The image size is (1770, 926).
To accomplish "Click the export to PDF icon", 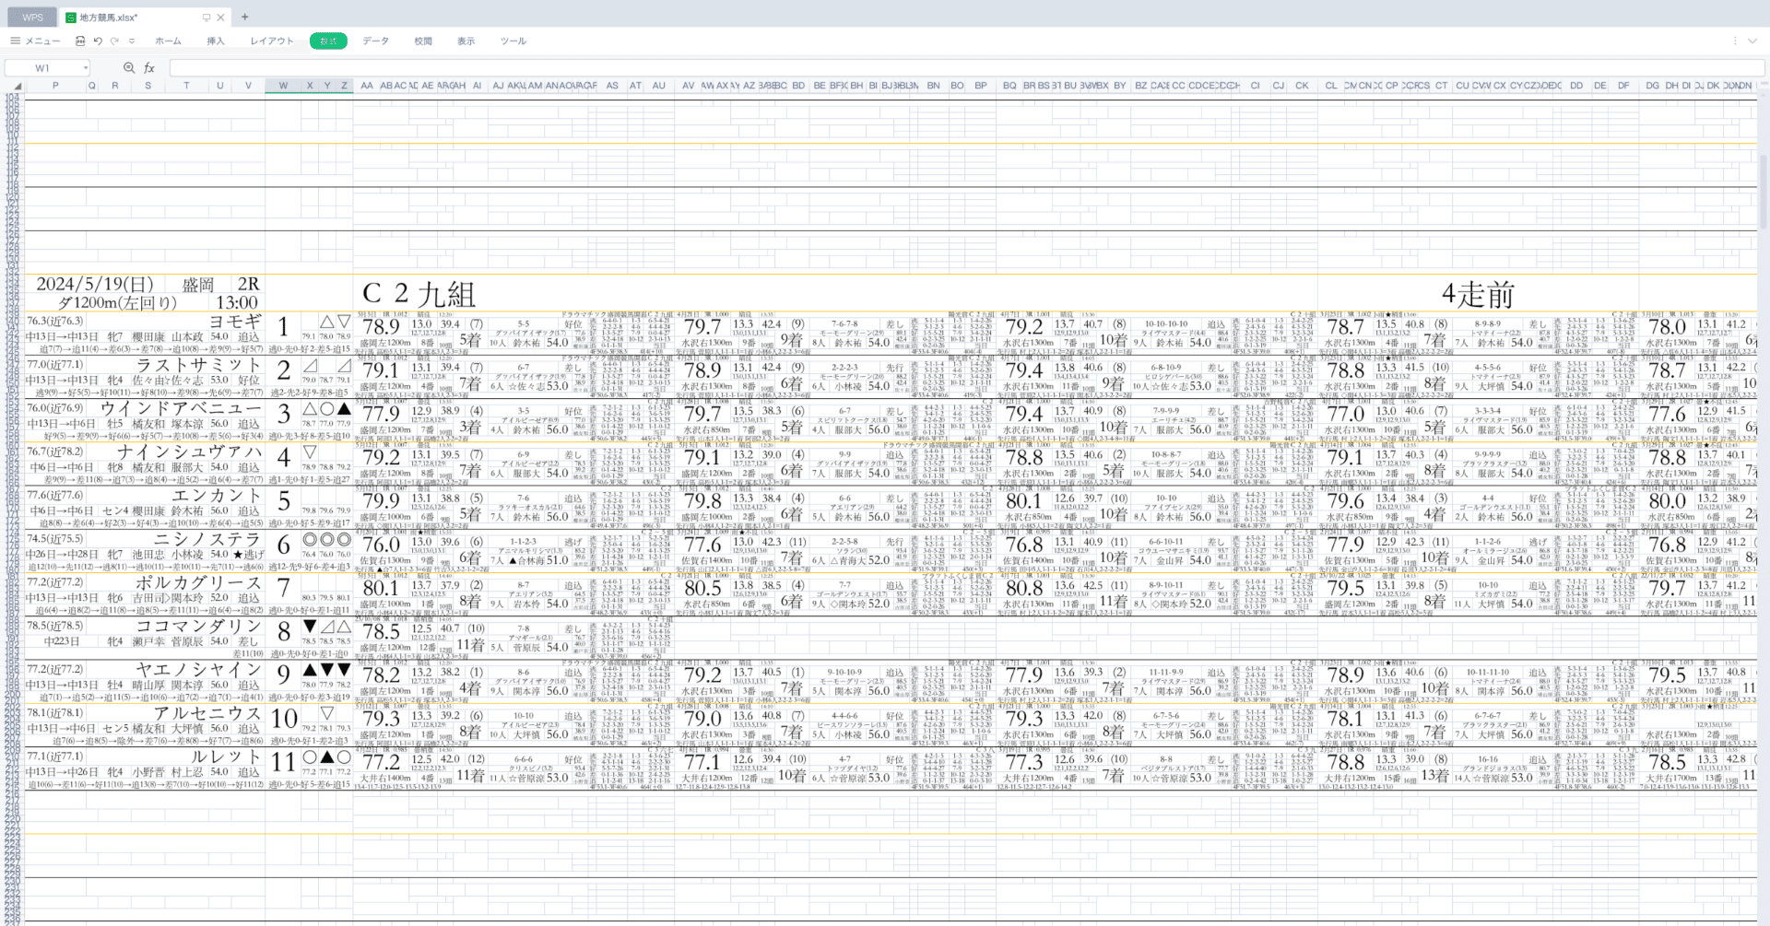I will click(x=80, y=41).
